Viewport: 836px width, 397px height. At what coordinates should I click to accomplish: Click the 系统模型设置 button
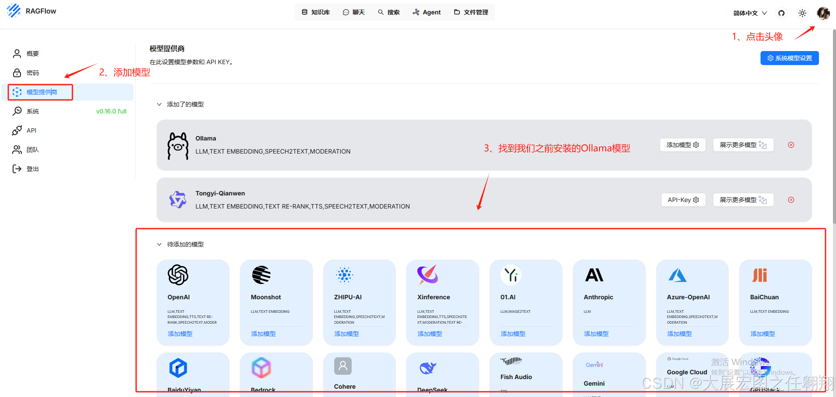coord(790,58)
